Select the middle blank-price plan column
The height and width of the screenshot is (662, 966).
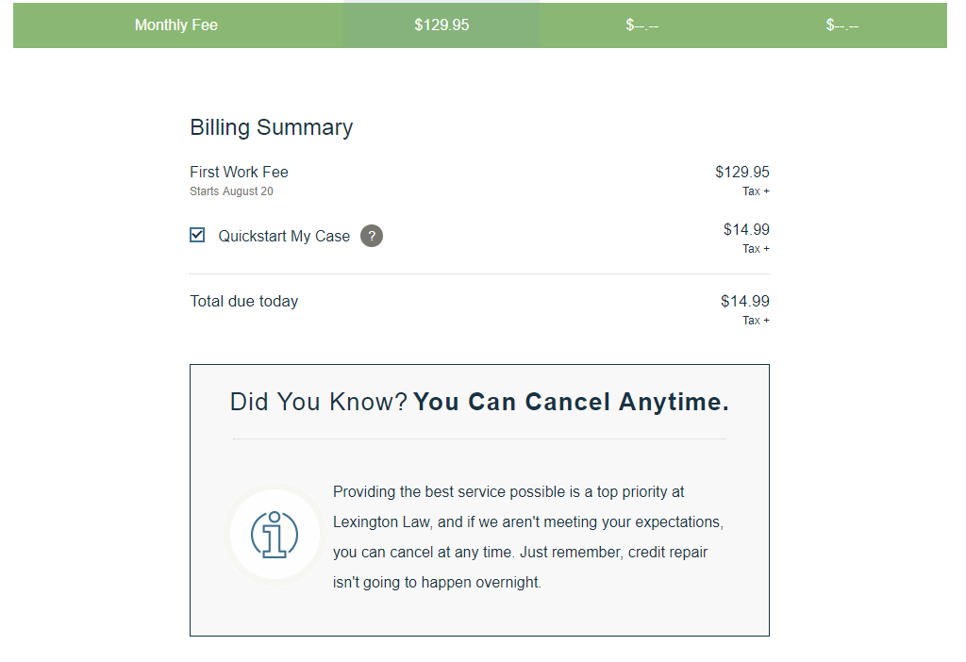coord(641,25)
